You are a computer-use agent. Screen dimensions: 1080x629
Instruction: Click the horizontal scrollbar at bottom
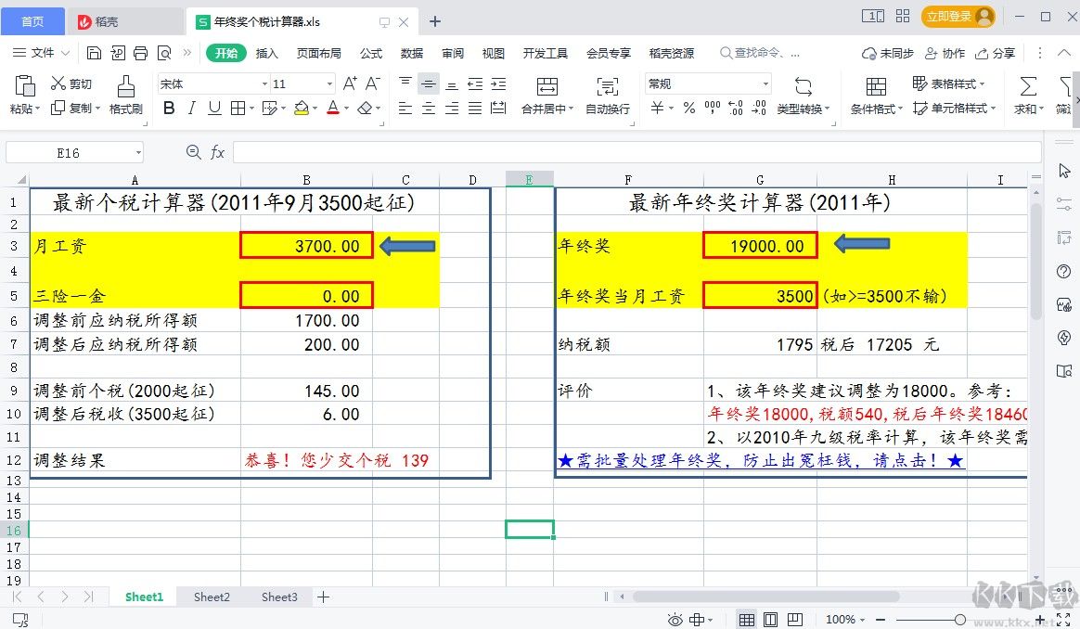765,597
